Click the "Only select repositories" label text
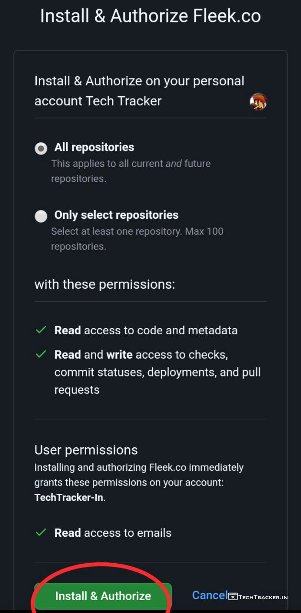Image resolution: width=301 pixels, height=613 pixels. coord(116,215)
